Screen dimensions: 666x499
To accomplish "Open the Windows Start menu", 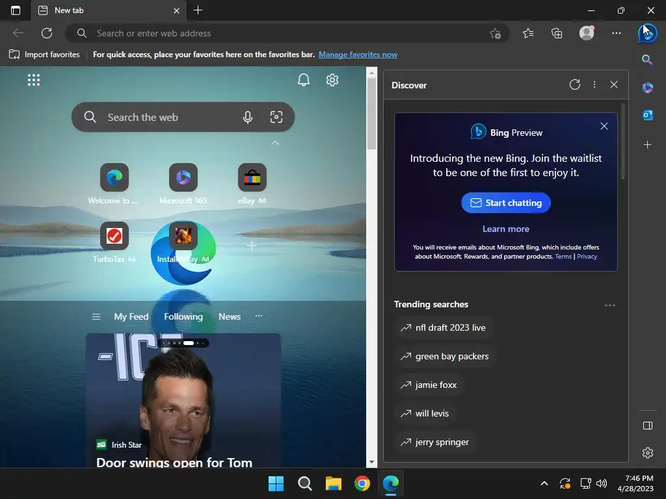I will pos(276,483).
